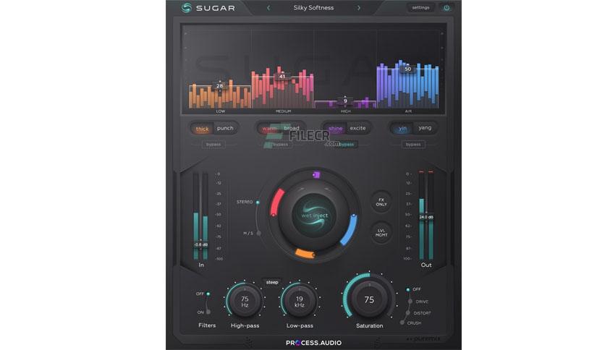
Task: Select the yang mode for air band
Action: [x=425, y=128]
